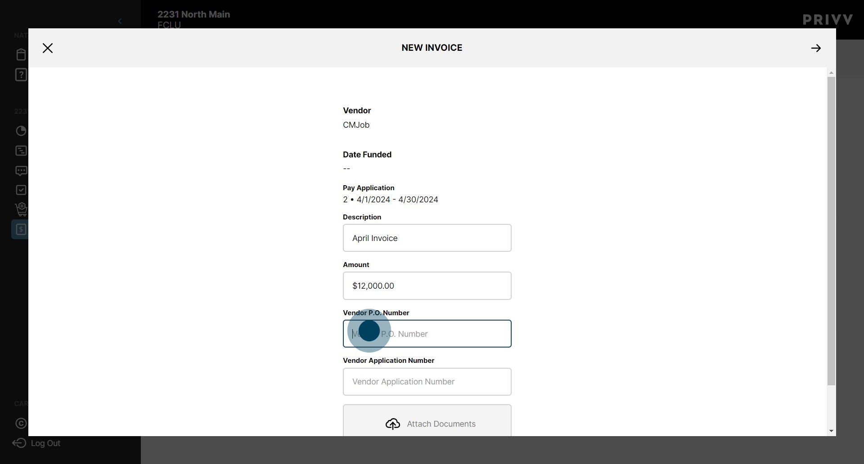
Task: Click the Log Out arrow icon
Action: [19, 443]
